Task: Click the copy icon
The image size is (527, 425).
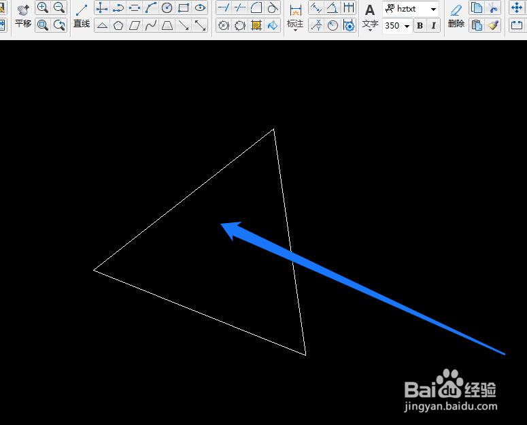Action: [477, 7]
